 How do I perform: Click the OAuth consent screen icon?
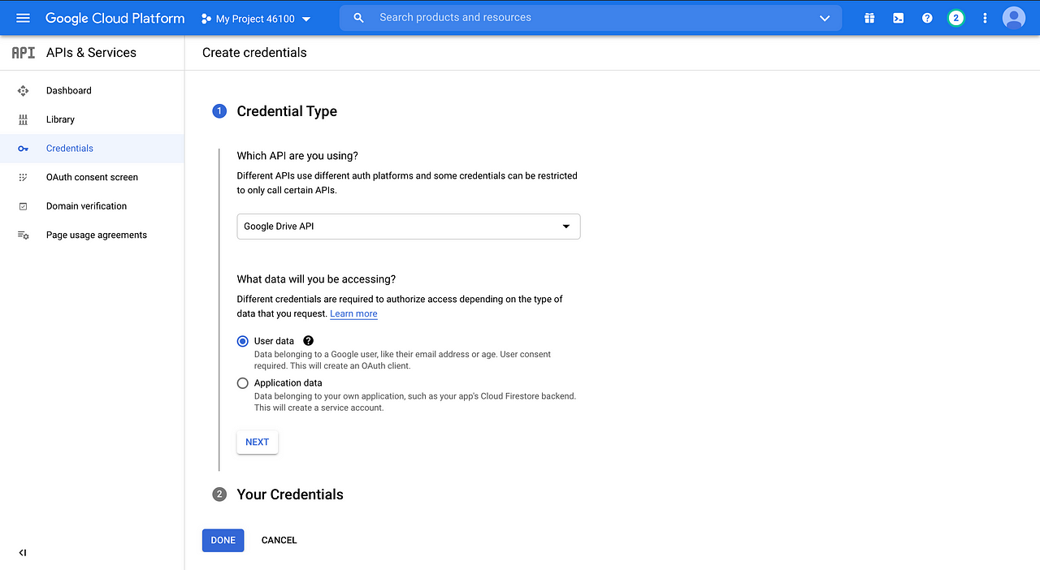(x=23, y=177)
